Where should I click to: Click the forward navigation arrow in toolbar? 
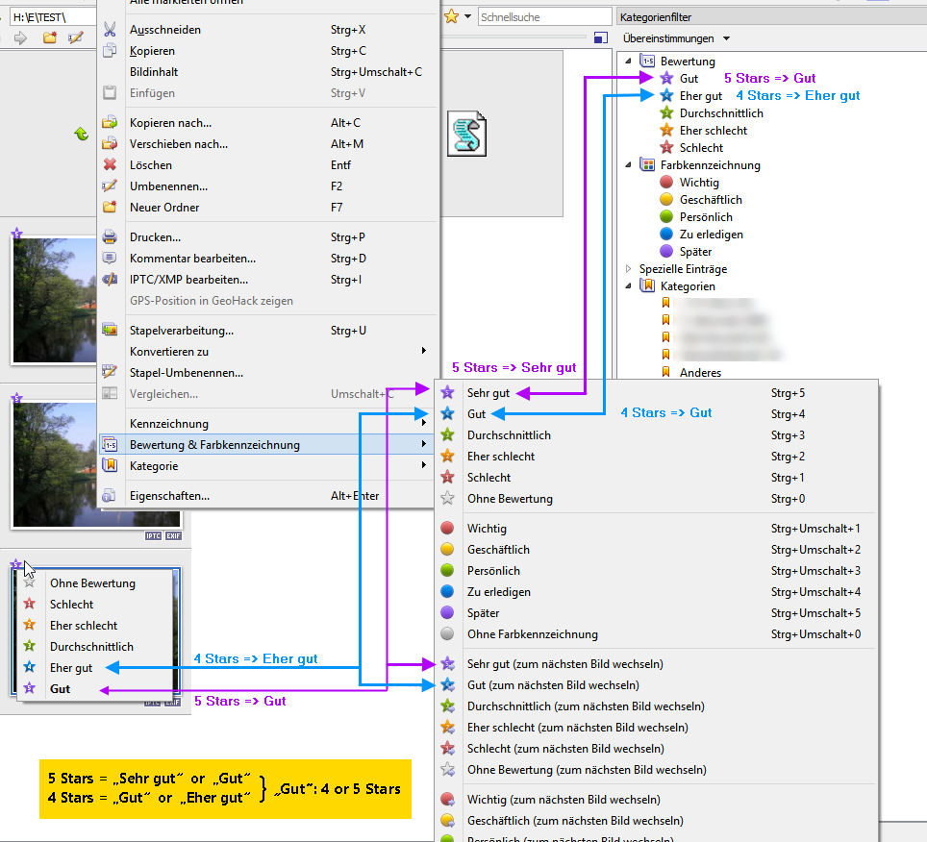click(21, 38)
